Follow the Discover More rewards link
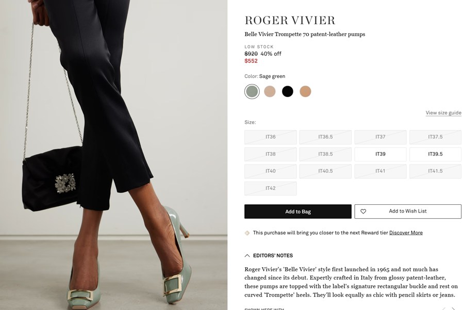The width and height of the screenshot is (464, 310). pos(406,233)
